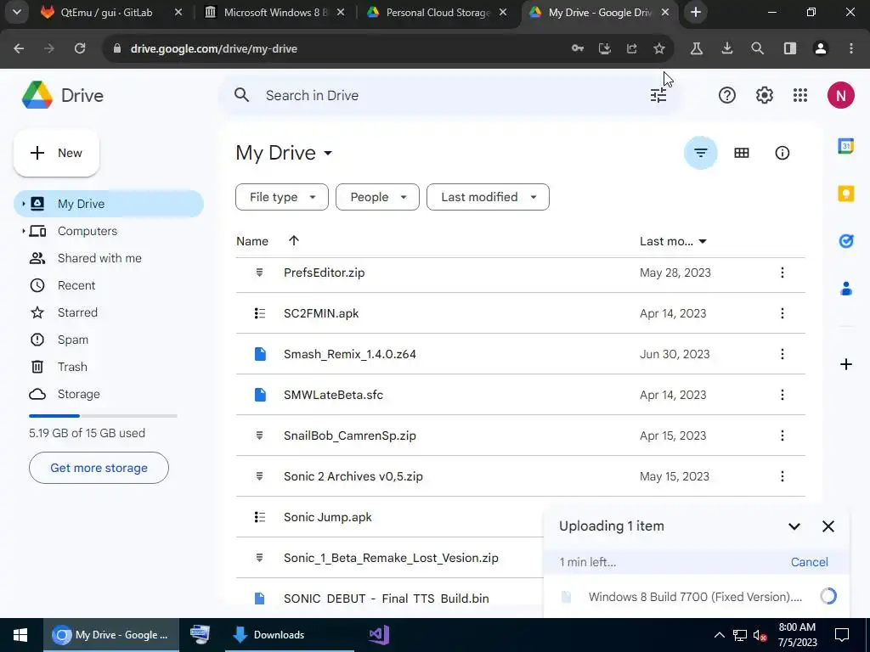This screenshot has height=652, width=870.
Task: Open Chrome downloads icon
Action: click(x=727, y=48)
